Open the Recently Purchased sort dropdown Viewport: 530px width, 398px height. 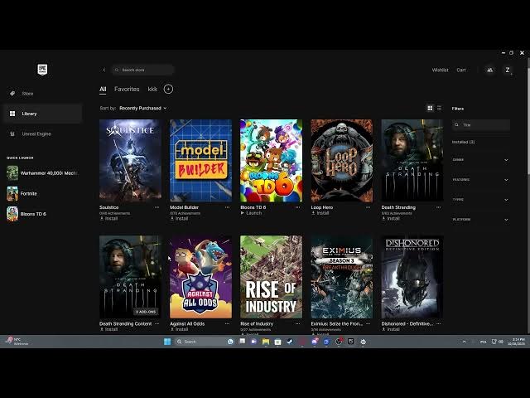coord(143,109)
